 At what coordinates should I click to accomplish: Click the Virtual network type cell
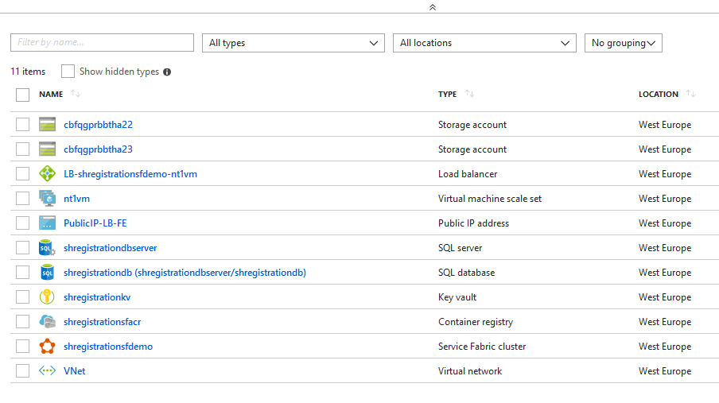point(470,371)
